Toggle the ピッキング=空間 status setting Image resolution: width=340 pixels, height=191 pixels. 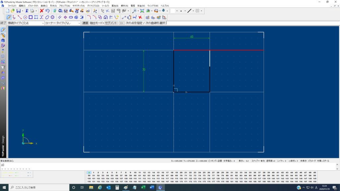[215, 161]
